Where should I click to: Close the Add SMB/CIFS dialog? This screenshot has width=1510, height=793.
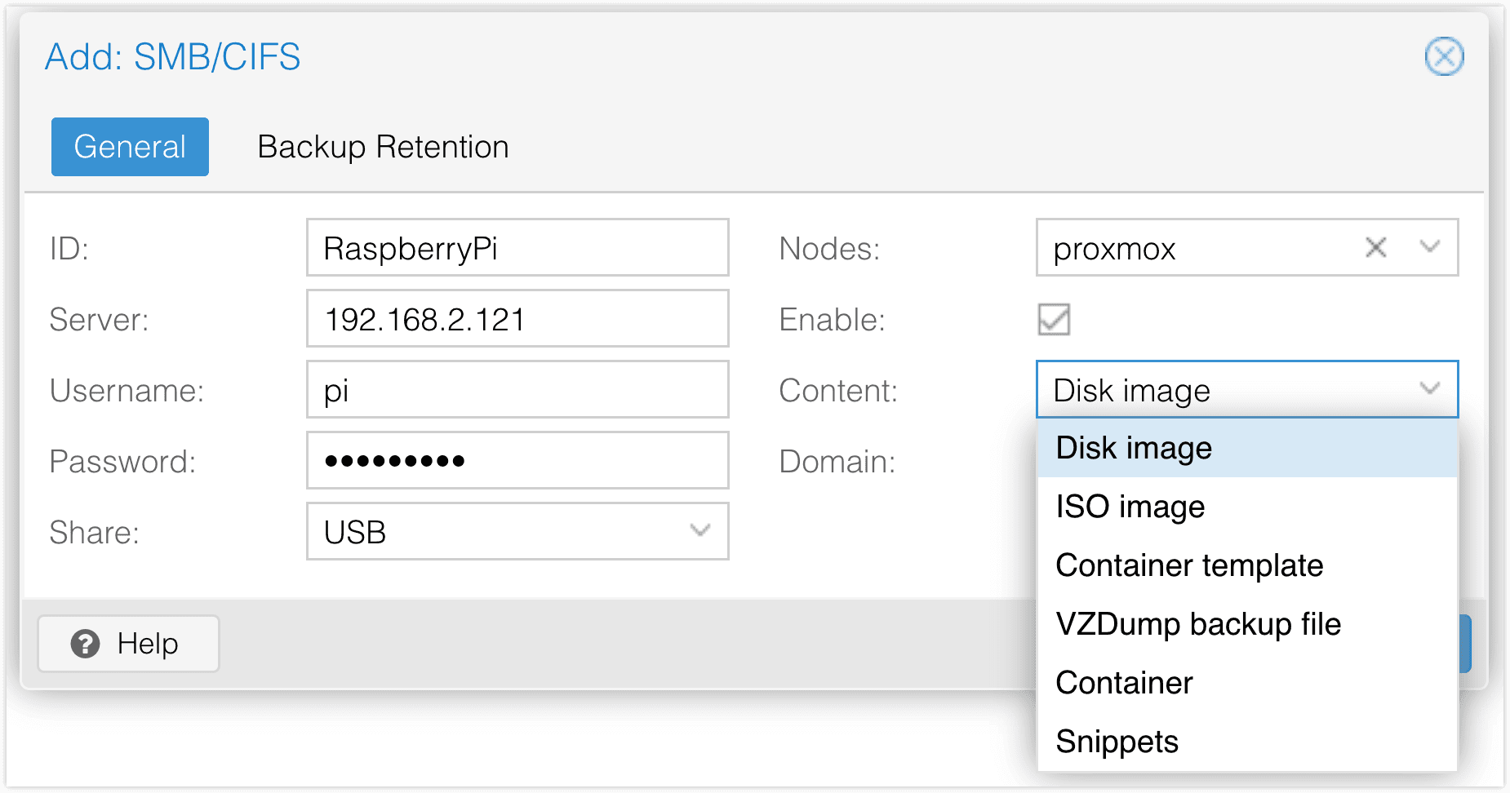1444,57
